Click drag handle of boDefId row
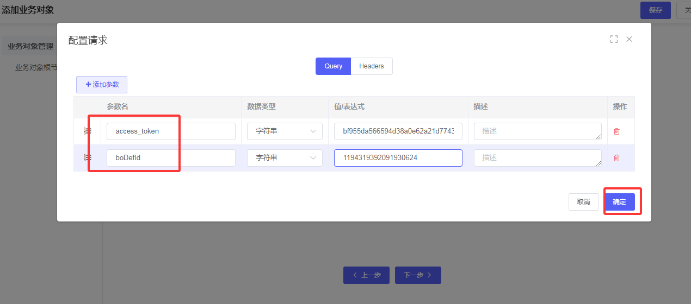 tap(87, 158)
